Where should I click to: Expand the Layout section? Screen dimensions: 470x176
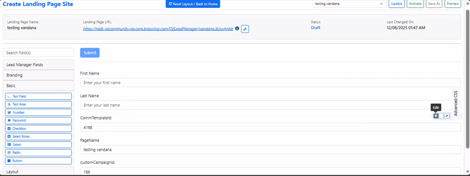pyautogui.click(x=38, y=171)
